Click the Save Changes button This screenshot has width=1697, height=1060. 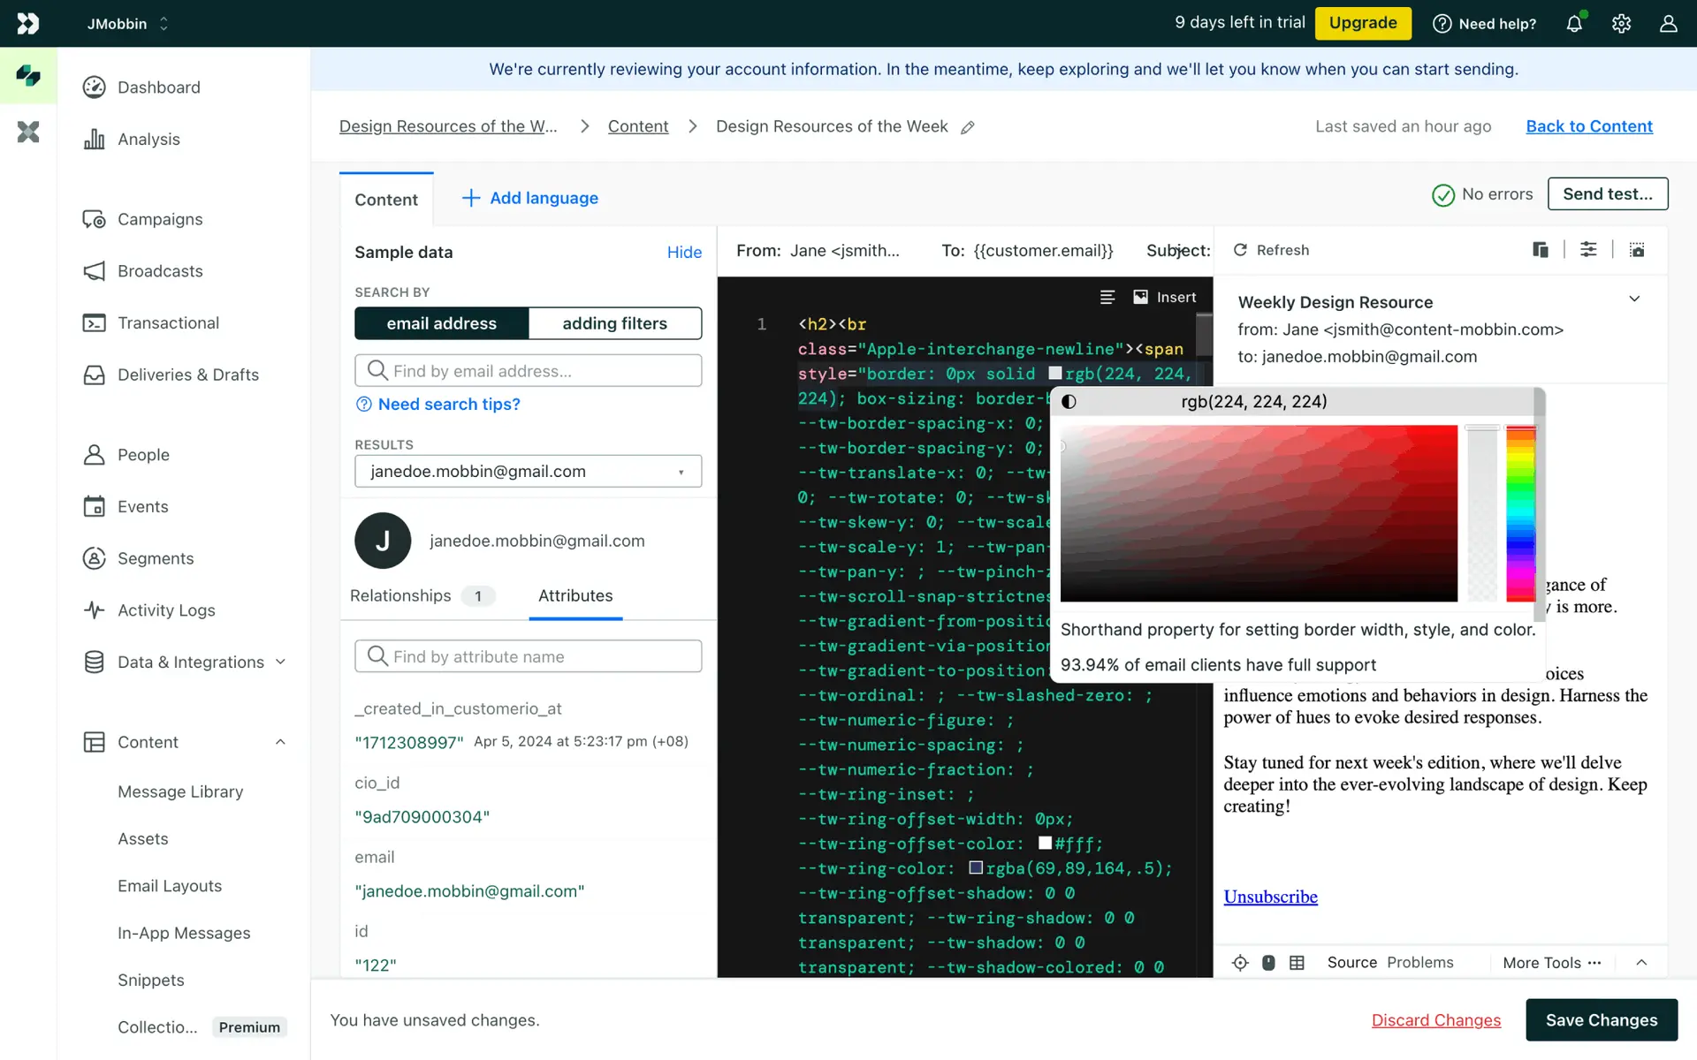tap(1601, 1020)
